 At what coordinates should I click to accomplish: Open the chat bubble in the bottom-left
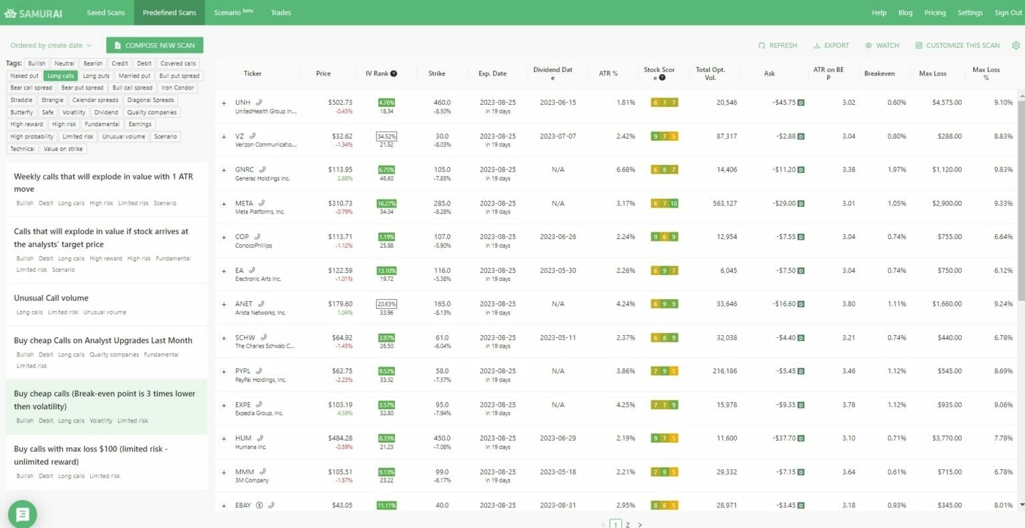23,514
